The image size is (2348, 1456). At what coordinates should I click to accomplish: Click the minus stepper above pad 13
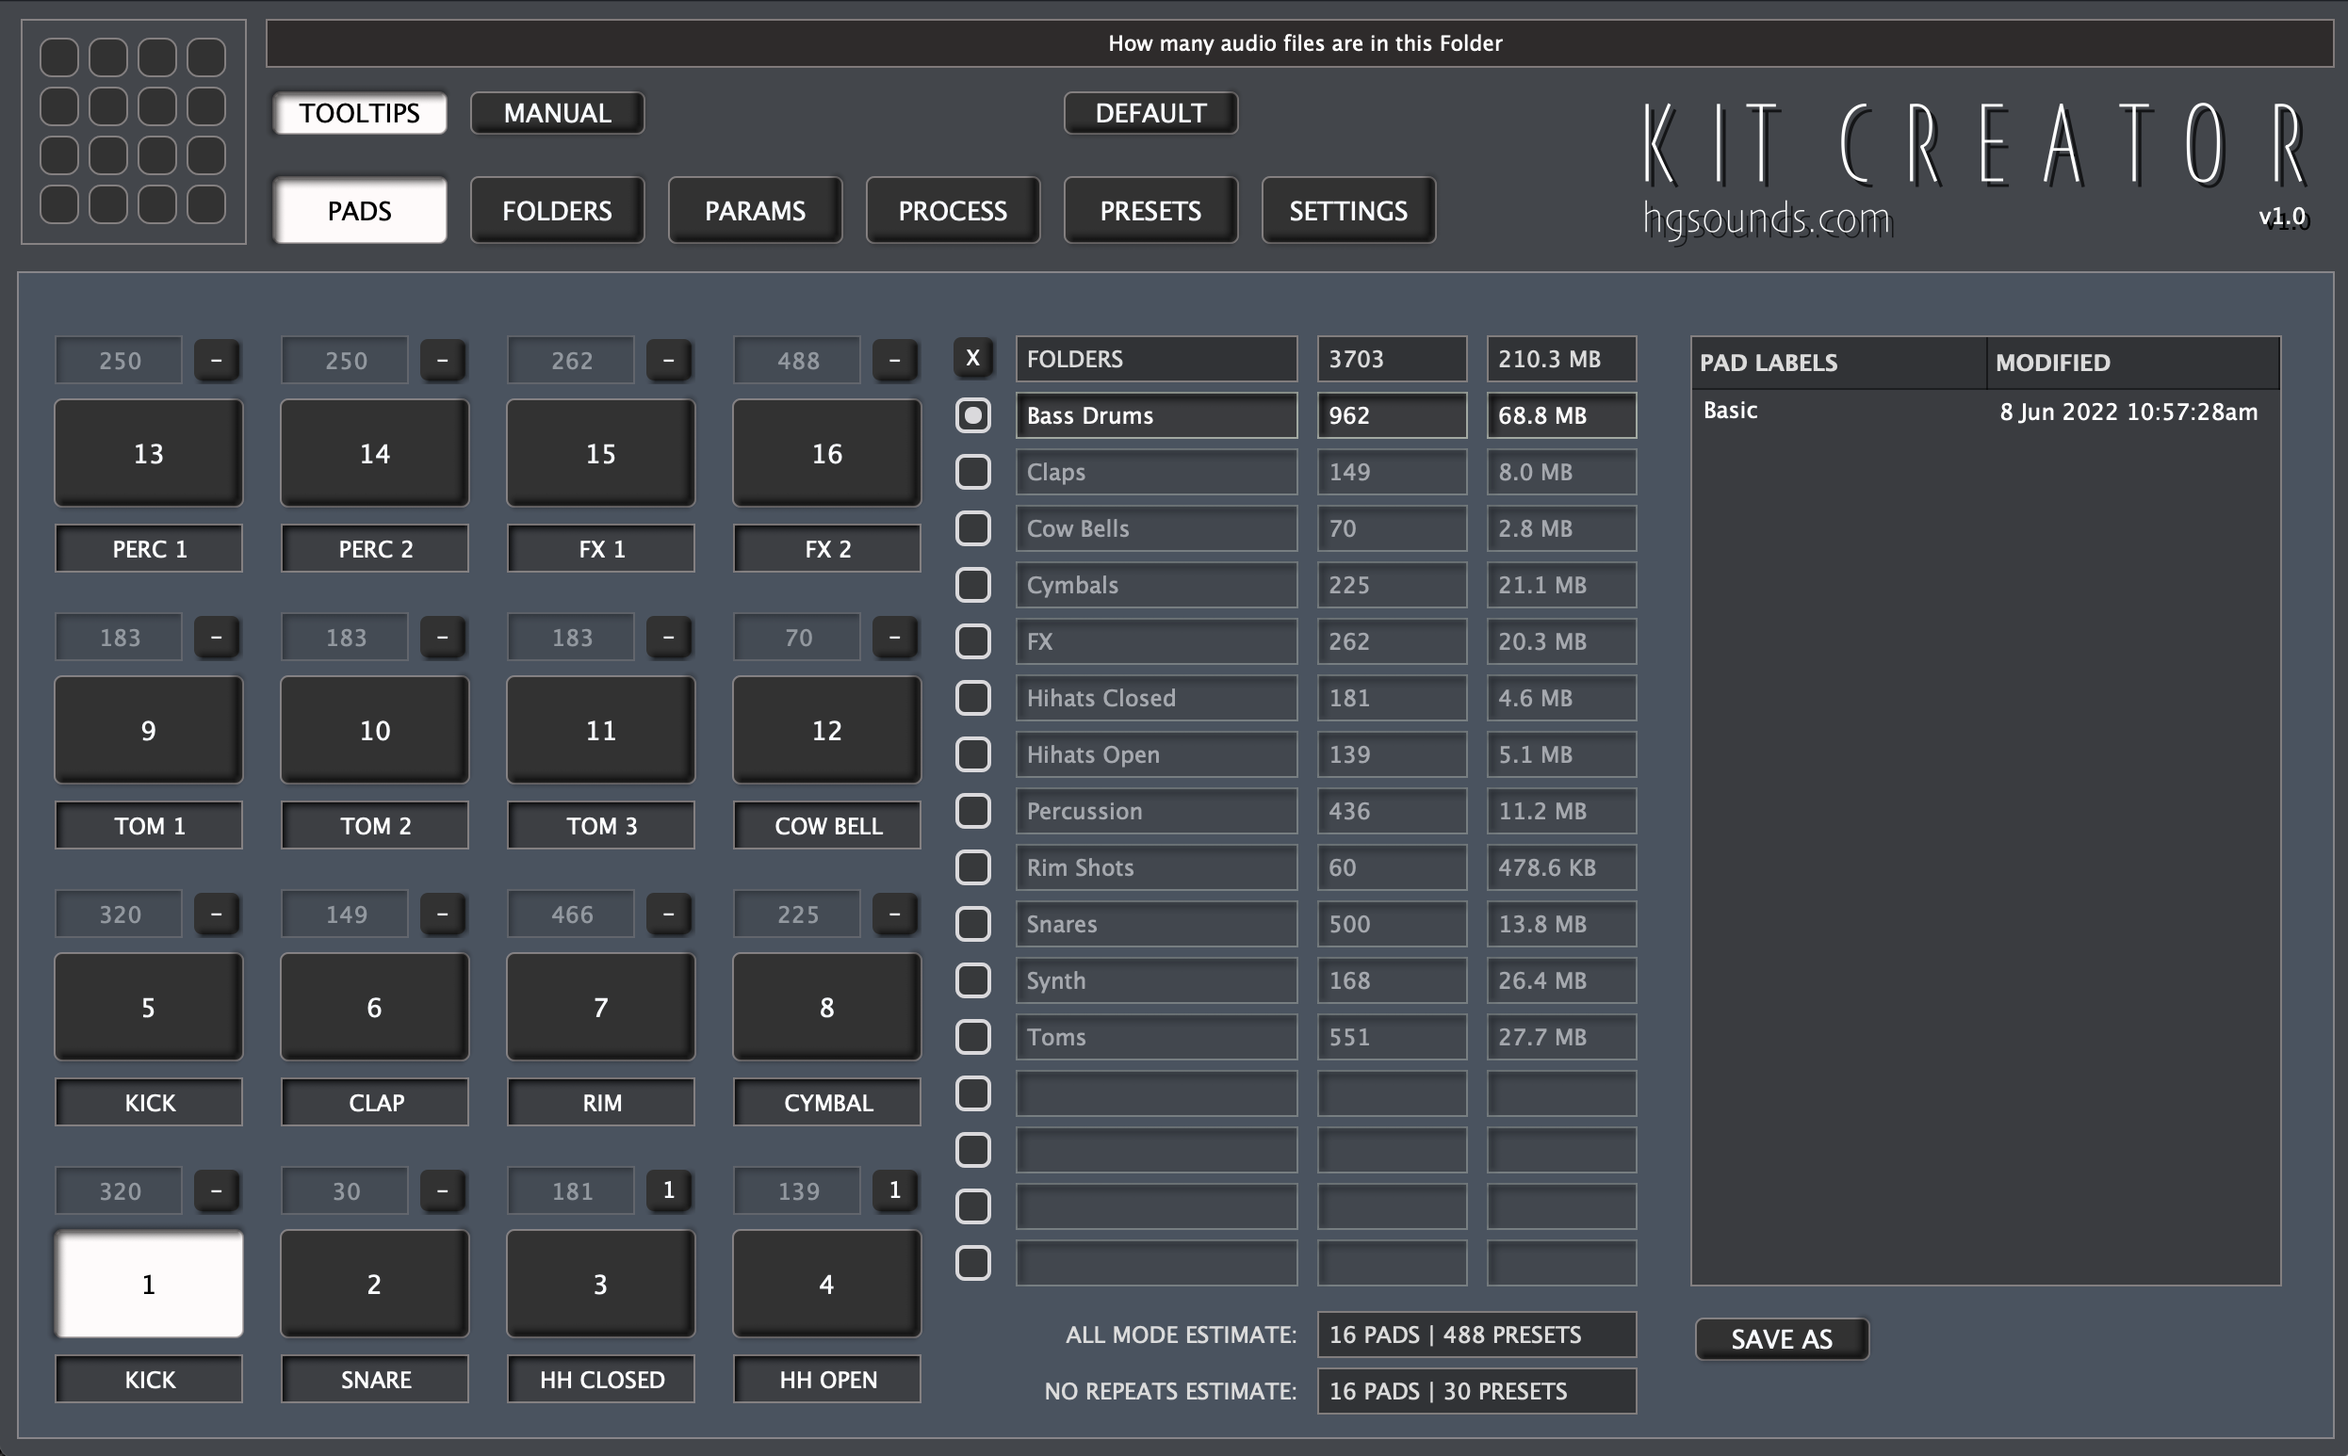pyautogui.click(x=216, y=359)
